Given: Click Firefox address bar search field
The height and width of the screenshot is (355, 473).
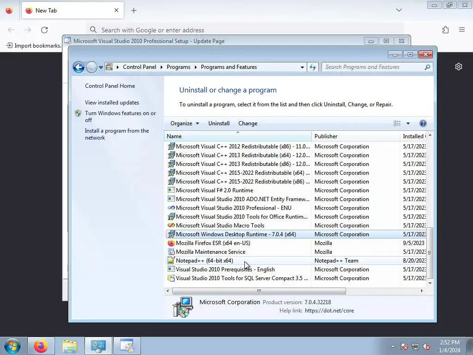Looking at the screenshot, I should pos(245,30).
